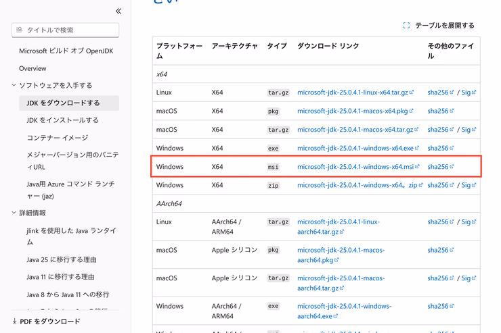The image size is (501, 333).
Task: Download microsoft-jdk-25.0.4.1-macos-x64.pkg
Action: coord(355,111)
